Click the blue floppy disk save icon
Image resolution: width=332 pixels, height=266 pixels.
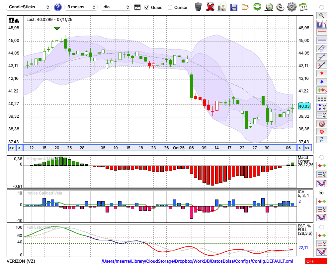(x=234, y=7)
